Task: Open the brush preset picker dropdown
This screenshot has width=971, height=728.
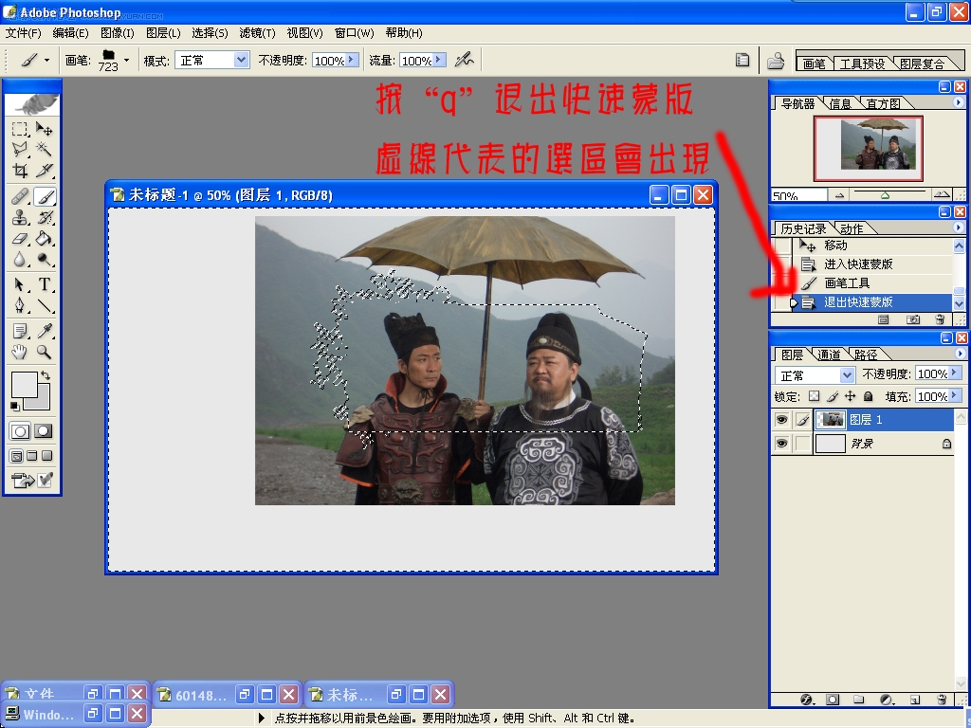Action: pos(126,60)
